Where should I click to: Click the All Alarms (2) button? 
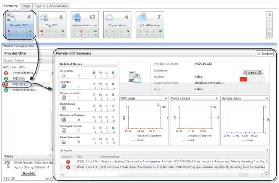point(253,72)
